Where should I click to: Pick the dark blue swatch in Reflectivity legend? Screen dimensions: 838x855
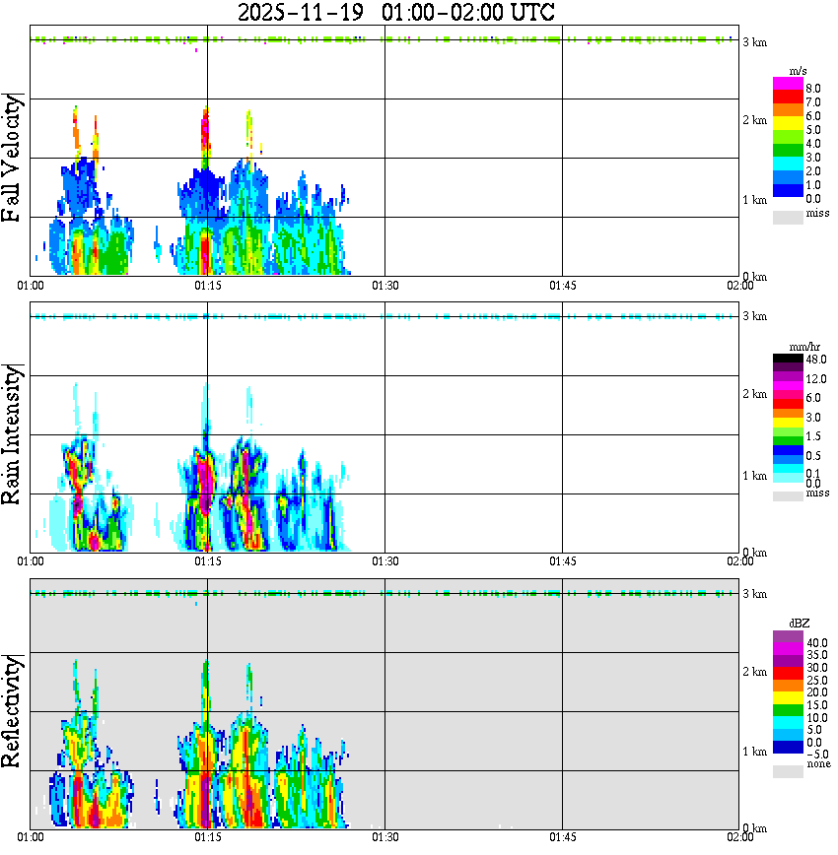pyautogui.click(x=788, y=748)
